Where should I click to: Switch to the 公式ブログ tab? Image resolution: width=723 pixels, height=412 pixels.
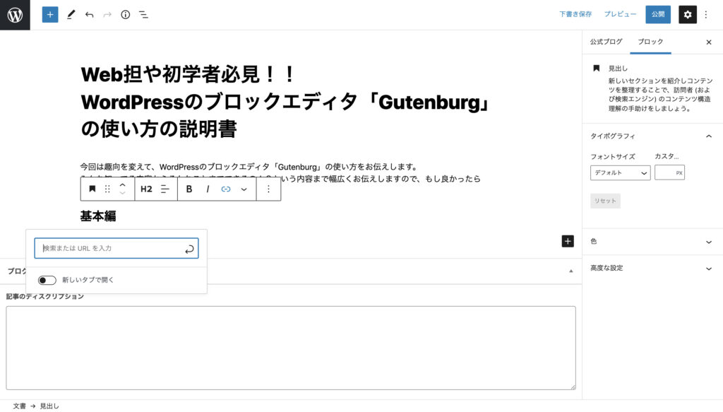coord(606,42)
